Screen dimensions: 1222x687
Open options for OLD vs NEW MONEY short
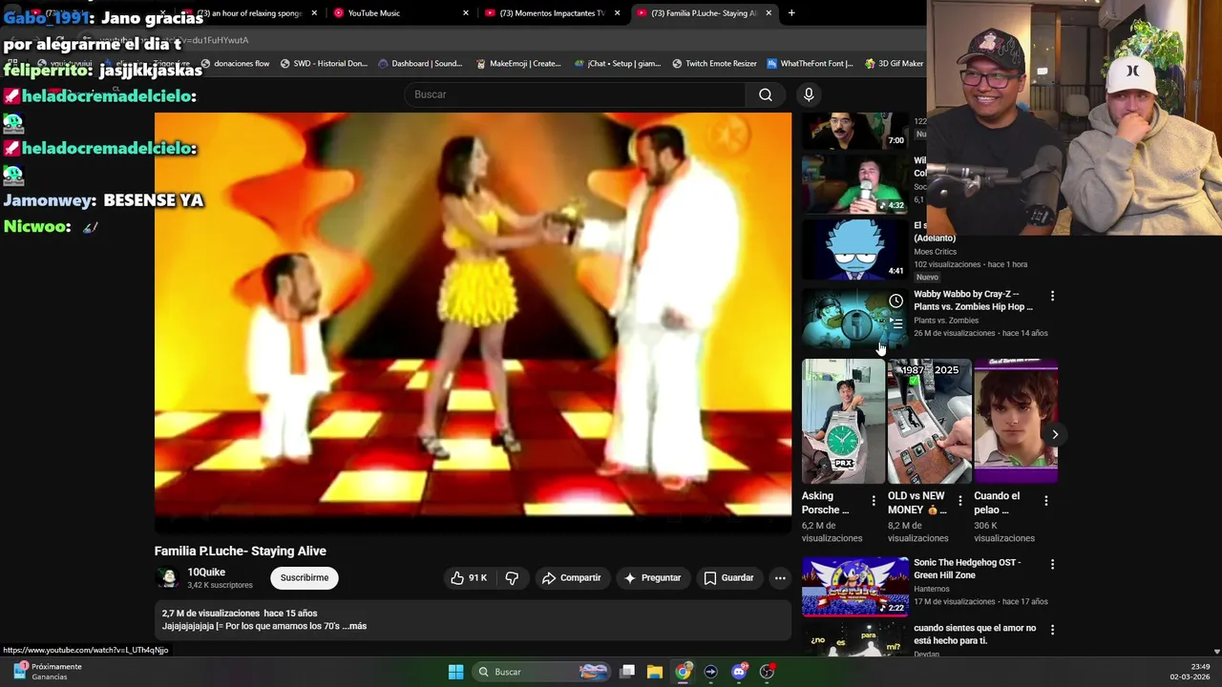point(960,501)
